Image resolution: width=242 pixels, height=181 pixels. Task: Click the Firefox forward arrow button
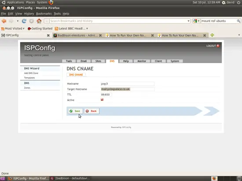point(11,21)
